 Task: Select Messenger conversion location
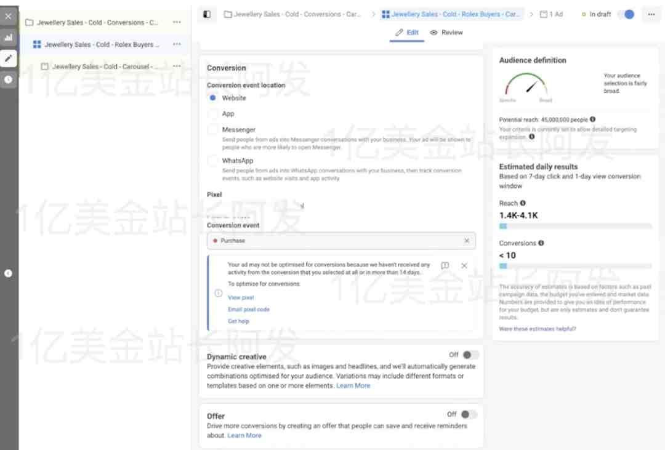pyautogui.click(x=213, y=129)
